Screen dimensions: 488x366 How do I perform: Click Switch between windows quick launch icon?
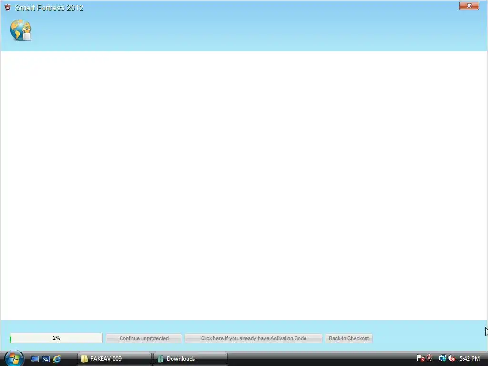click(46, 359)
